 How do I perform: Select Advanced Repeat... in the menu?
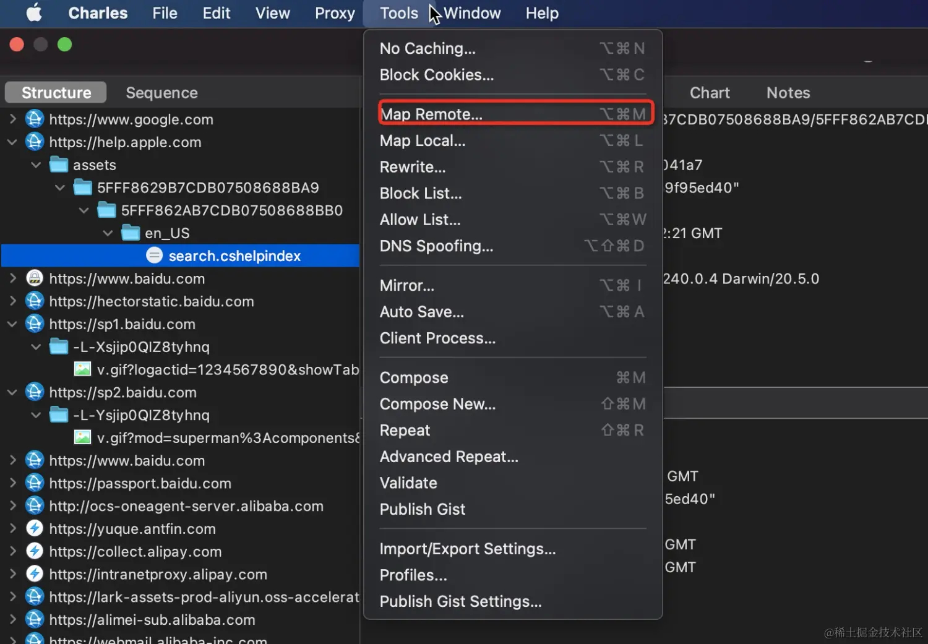point(513,457)
